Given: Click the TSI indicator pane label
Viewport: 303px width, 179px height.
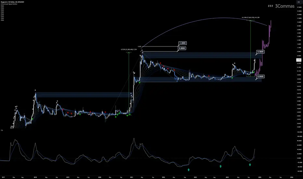Looking at the screenshot, I should [x=2, y=130].
